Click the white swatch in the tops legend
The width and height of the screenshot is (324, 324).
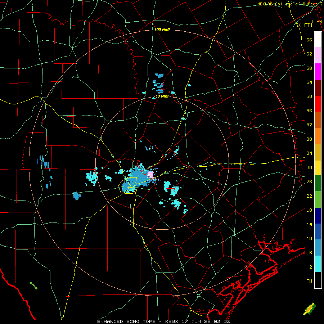coord(318,40)
